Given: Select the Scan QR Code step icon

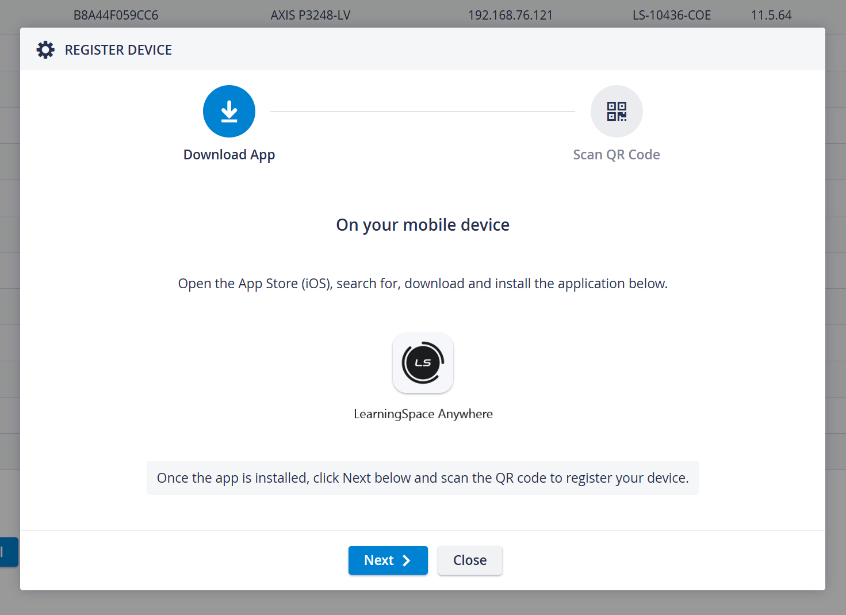Looking at the screenshot, I should coord(617,112).
